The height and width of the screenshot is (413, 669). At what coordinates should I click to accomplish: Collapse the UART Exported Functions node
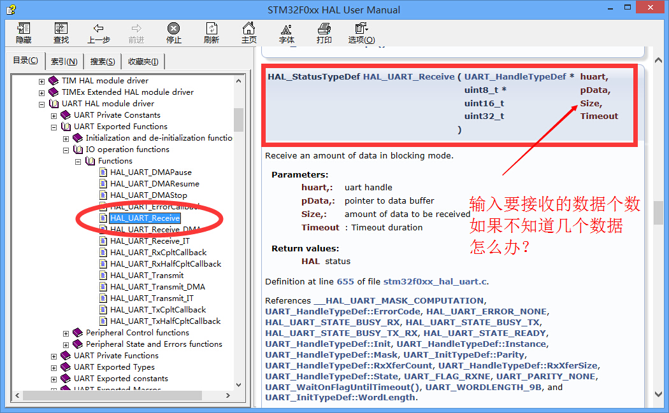coord(54,127)
